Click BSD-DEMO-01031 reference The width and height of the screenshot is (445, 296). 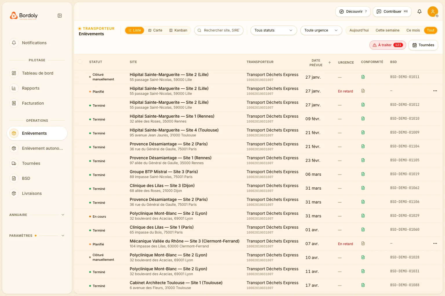[405, 271]
